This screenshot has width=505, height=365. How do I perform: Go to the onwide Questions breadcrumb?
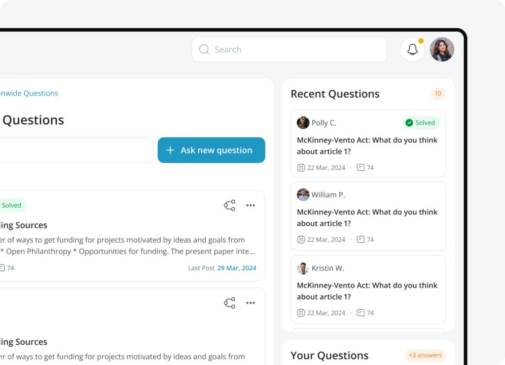click(29, 93)
